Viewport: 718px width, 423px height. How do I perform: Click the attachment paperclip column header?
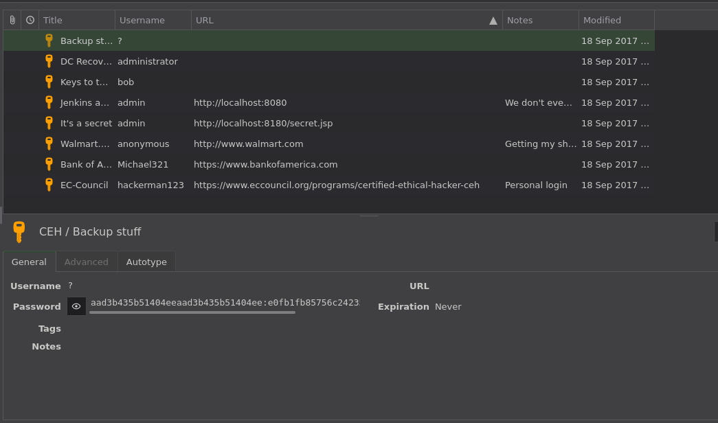tap(12, 20)
